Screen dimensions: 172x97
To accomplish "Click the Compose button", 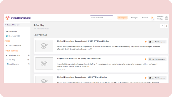I will point(123,18).
